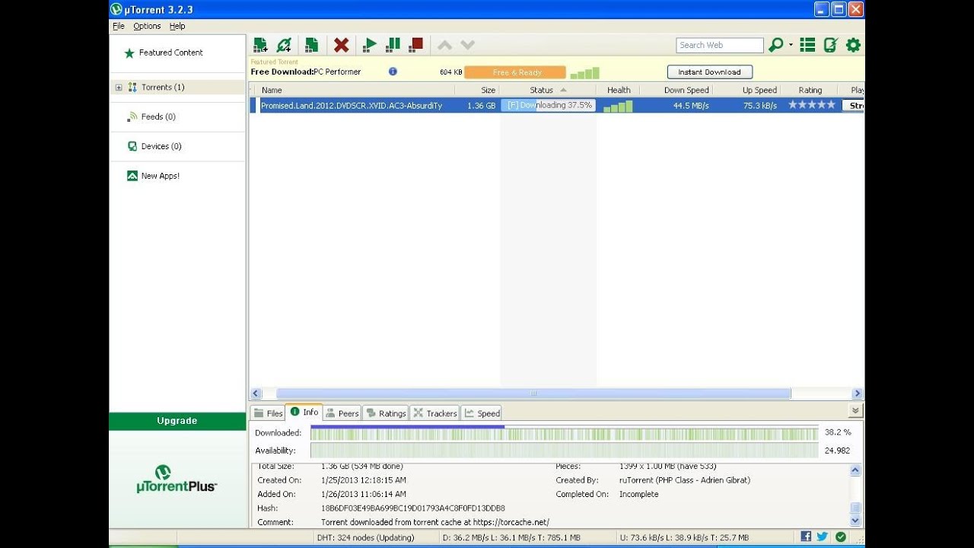Switch to the Files tab
The image size is (974, 548).
tap(268, 413)
